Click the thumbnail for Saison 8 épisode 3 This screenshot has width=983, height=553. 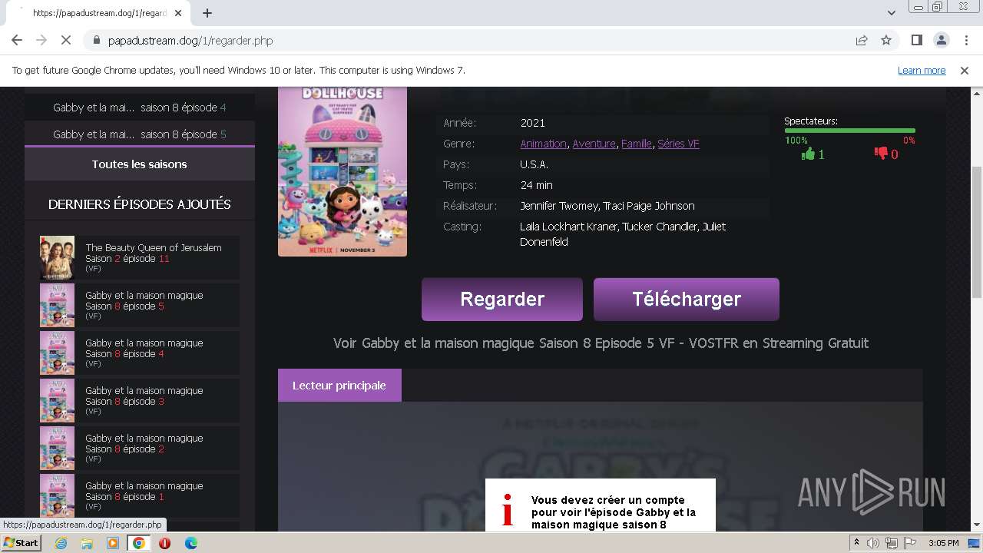[57, 401]
